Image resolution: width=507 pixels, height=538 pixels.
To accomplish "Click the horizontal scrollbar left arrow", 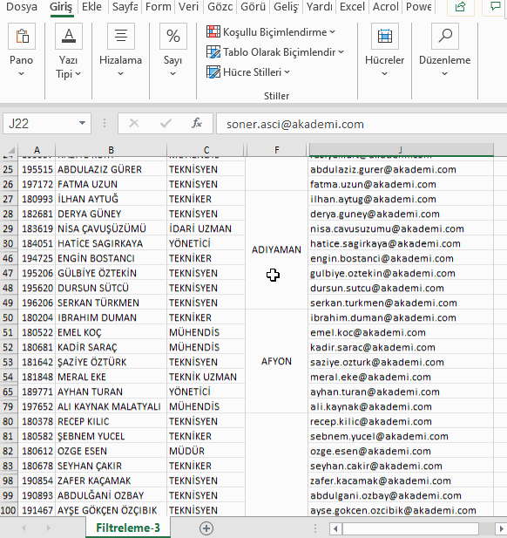I will [x=336, y=528].
